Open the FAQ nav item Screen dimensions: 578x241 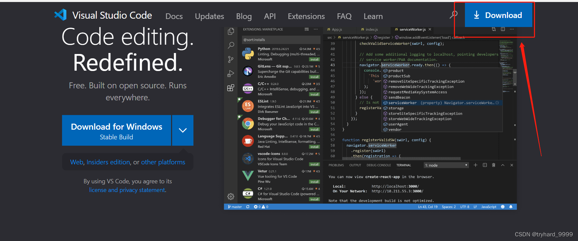(344, 16)
